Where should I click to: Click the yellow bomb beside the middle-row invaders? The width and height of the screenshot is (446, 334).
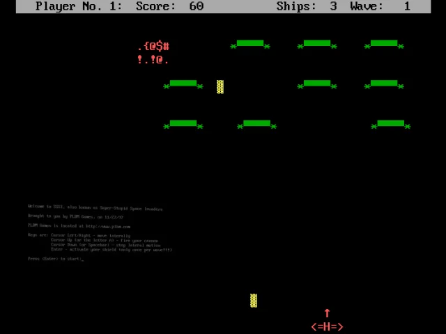(220, 86)
